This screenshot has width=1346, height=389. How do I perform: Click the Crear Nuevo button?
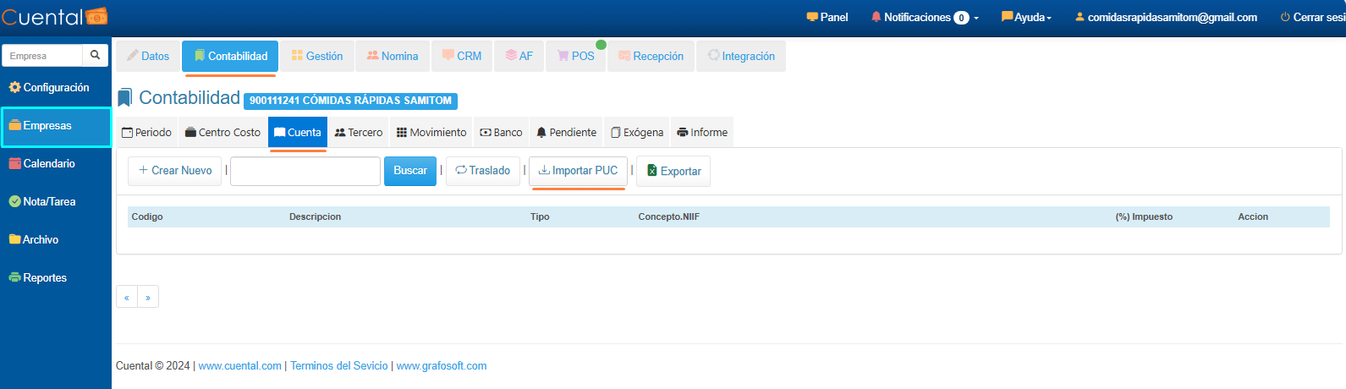coord(175,171)
